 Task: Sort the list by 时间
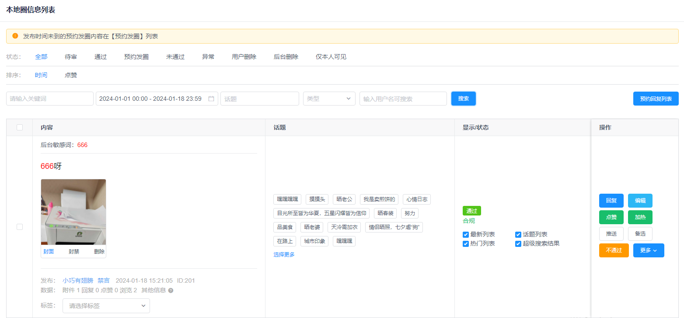(41, 75)
